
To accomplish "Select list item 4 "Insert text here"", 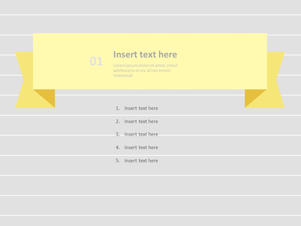I will [x=141, y=148].
